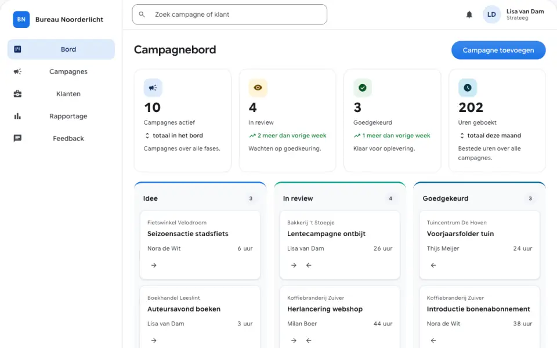
Task: Focus the Zoek campagne of klant field
Action: pyautogui.click(x=230, y=14)
